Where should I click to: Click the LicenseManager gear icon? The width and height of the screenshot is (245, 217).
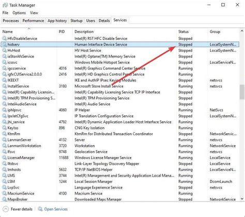[x=4, y=157]
